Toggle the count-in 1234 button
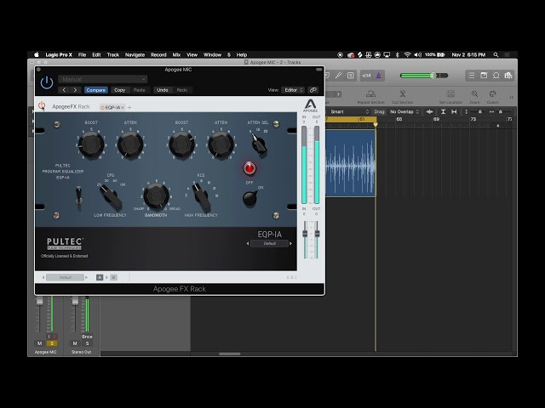This screenshot has height=408, width=545. click(x=366, y=76)
